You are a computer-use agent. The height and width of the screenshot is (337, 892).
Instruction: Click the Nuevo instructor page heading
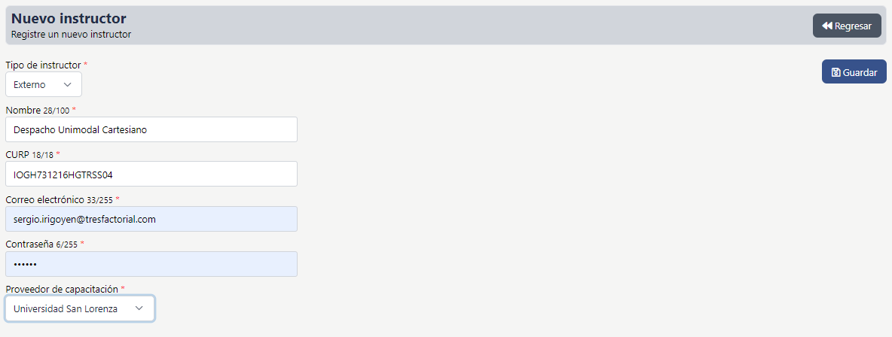[x=69, y=19]
